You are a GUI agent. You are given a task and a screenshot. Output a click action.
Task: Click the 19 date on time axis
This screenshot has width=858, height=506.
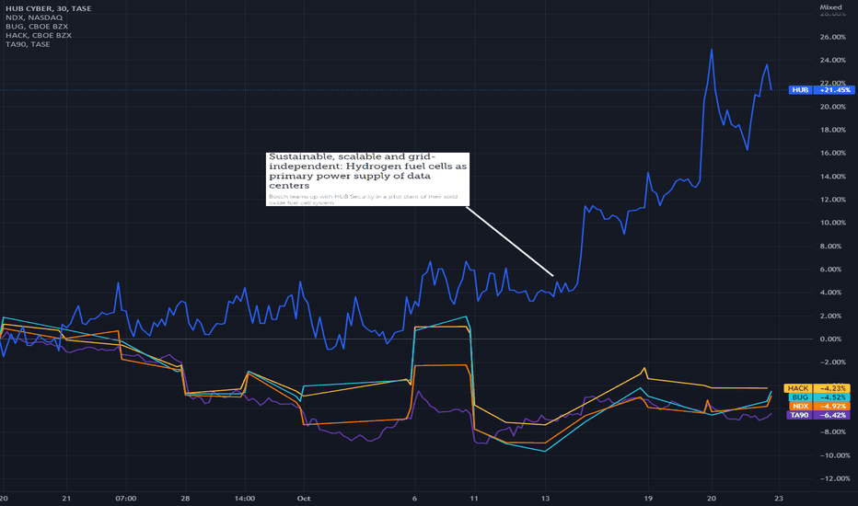point(648,499)
